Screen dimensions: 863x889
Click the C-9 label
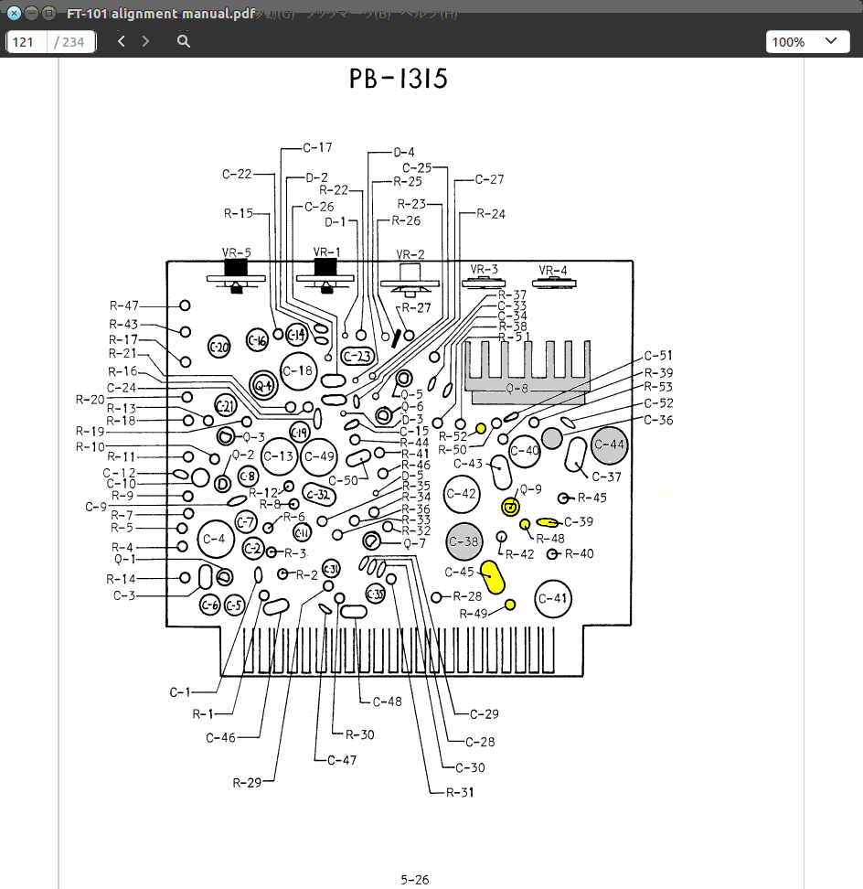pos(96,507)
